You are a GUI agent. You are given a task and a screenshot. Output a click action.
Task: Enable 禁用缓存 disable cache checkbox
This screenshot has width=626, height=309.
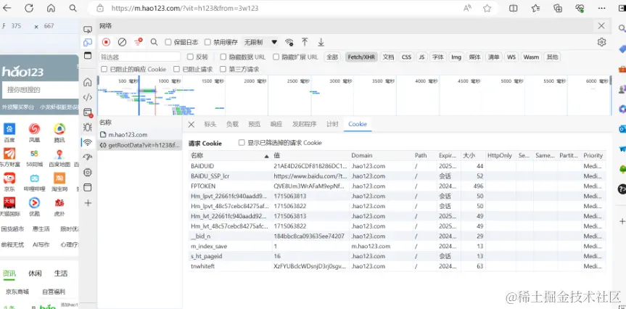click(207, 42)
